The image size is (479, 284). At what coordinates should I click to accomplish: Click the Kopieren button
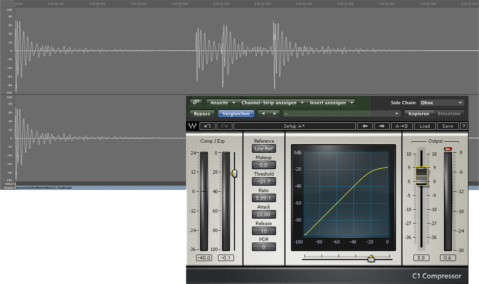tap(418, 114)
